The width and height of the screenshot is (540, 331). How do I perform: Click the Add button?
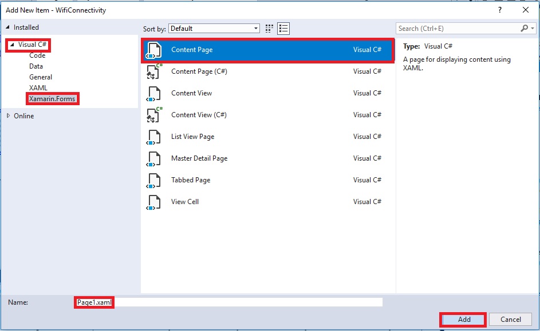pos(464,320)
